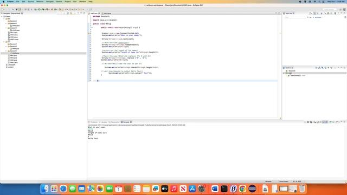The image size is (347, 195).
Task: Click the External Tools toolbar icon
Action: 47,10
